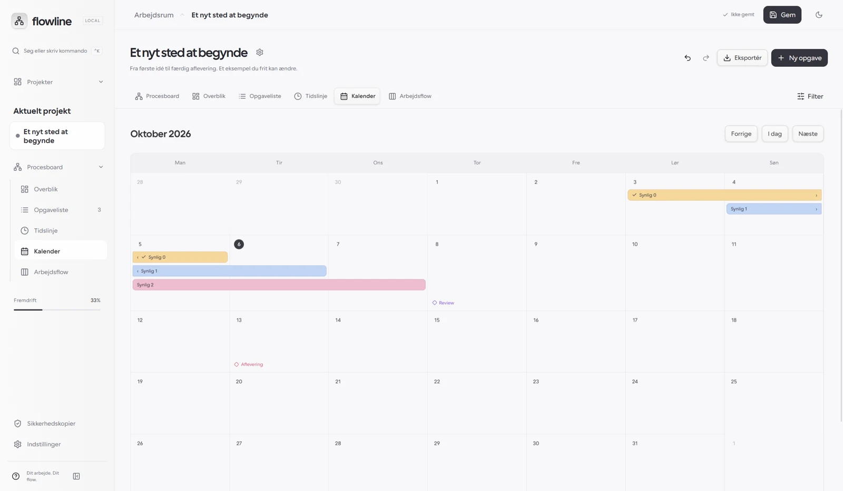Screen dimensions: 843x491
Task: Open Arbejdsflow in sidebar
Action: coord(61,272)
